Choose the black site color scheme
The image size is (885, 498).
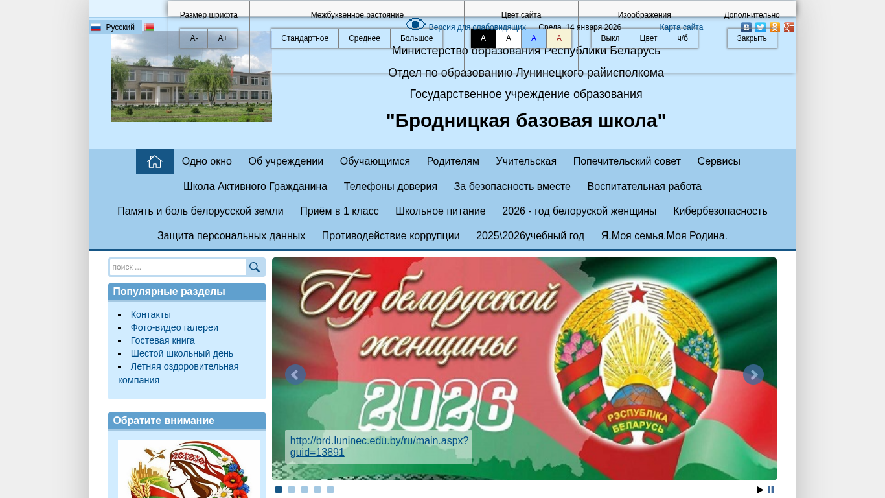pos(483,38)
